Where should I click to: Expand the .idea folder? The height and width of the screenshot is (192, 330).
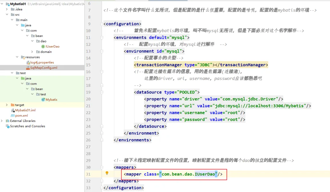7,9
